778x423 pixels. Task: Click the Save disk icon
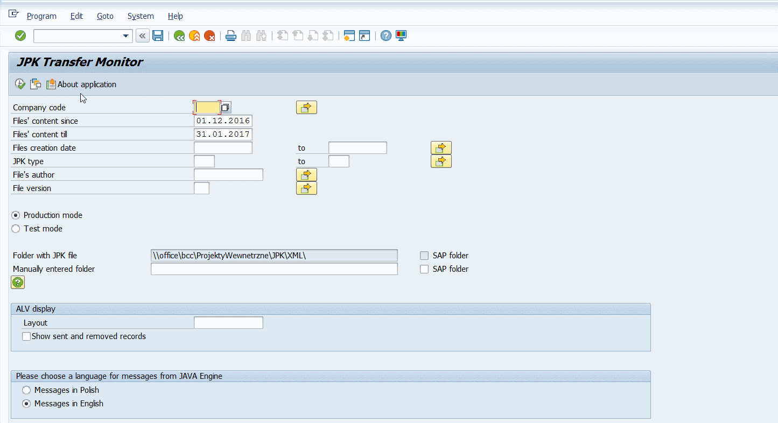point(158,36)
